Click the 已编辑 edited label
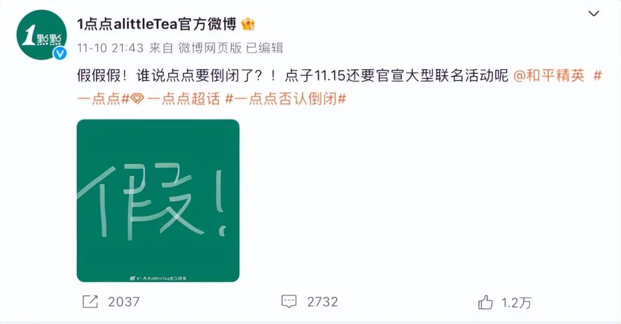The image size is (621, 324). (x=264, y=48)
